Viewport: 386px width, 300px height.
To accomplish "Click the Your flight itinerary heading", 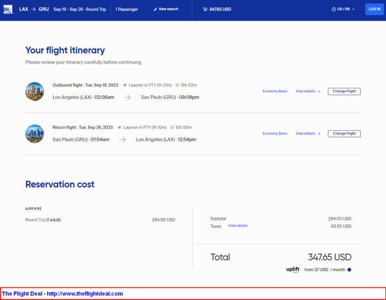I will point(65,50).
